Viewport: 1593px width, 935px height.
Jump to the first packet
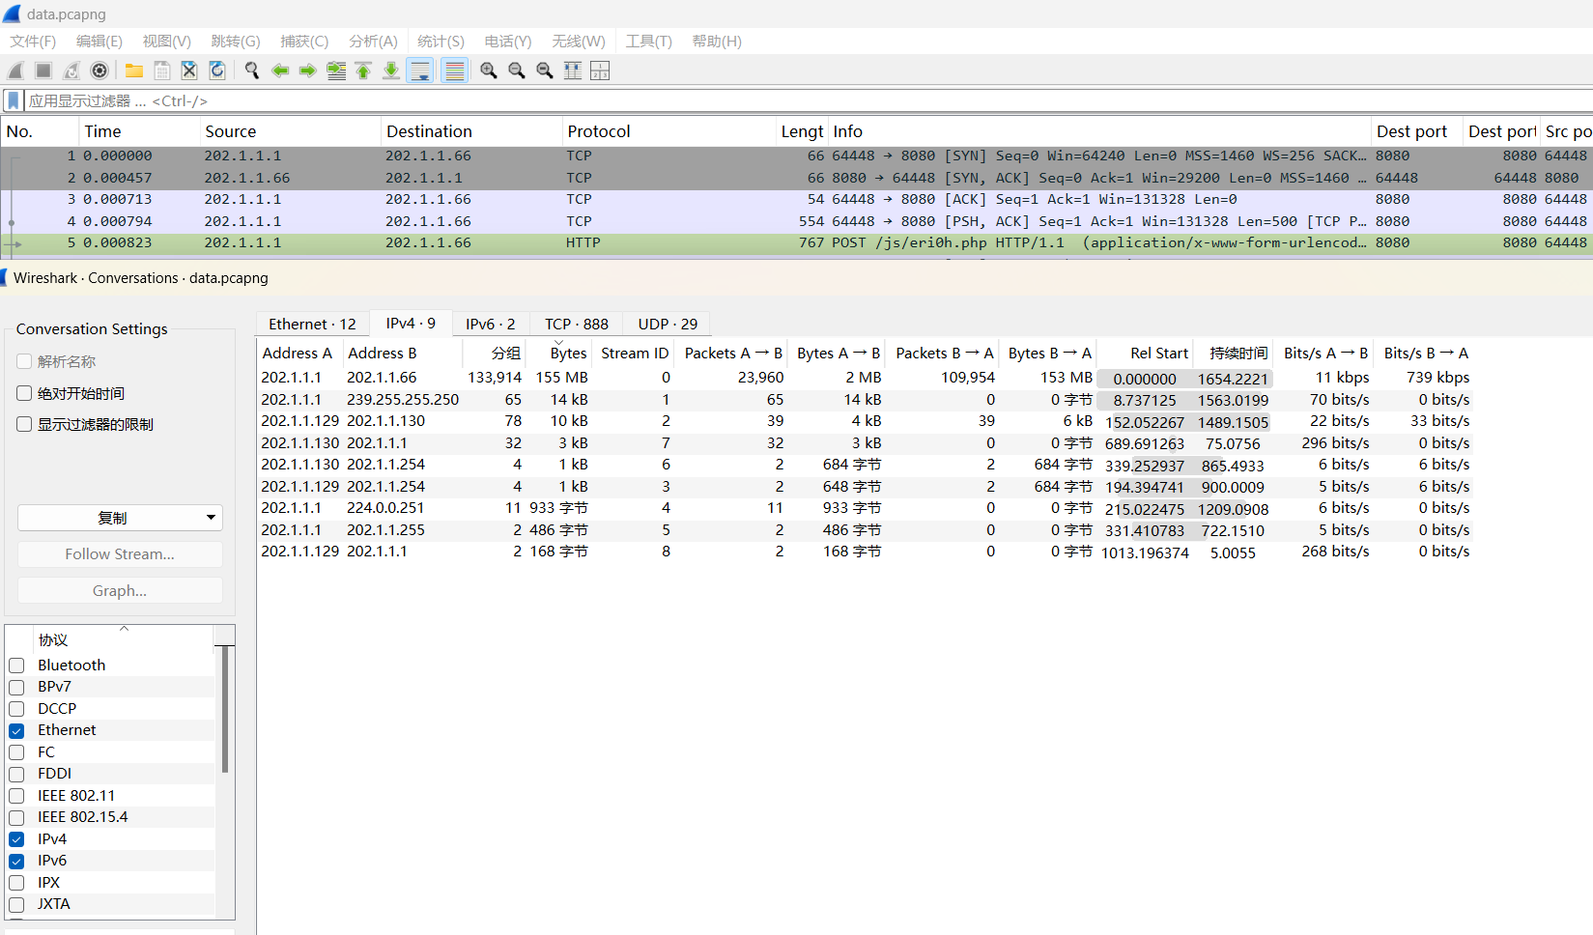[363, 71]
